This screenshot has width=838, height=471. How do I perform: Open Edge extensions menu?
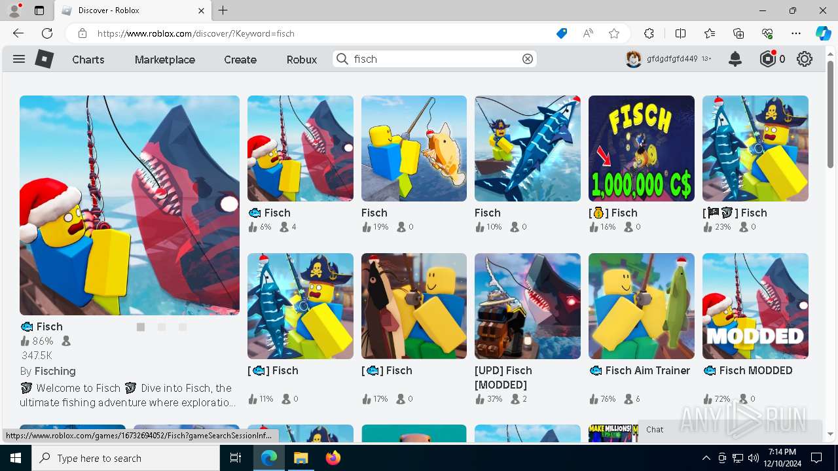[x=649, y=33]
